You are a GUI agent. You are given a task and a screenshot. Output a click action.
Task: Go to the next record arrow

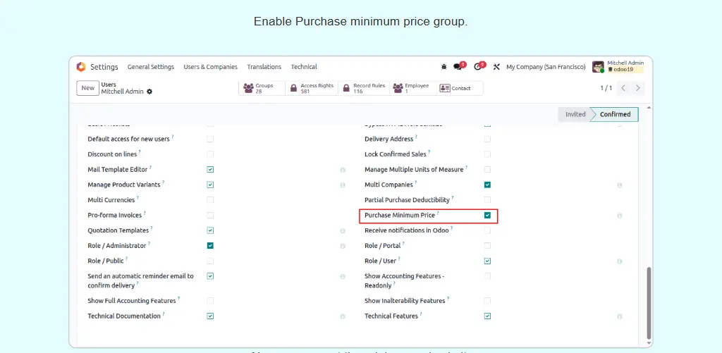638,88
